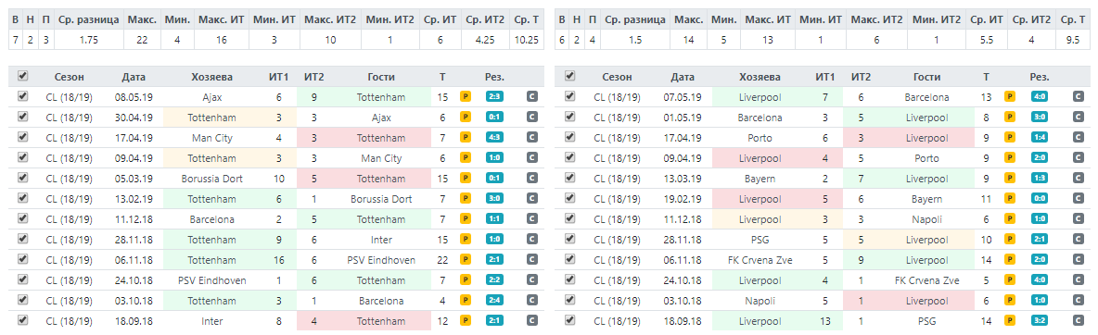Open the 2:4 score badge for Tottenham–Barcelona

click(x=494, y=301)
